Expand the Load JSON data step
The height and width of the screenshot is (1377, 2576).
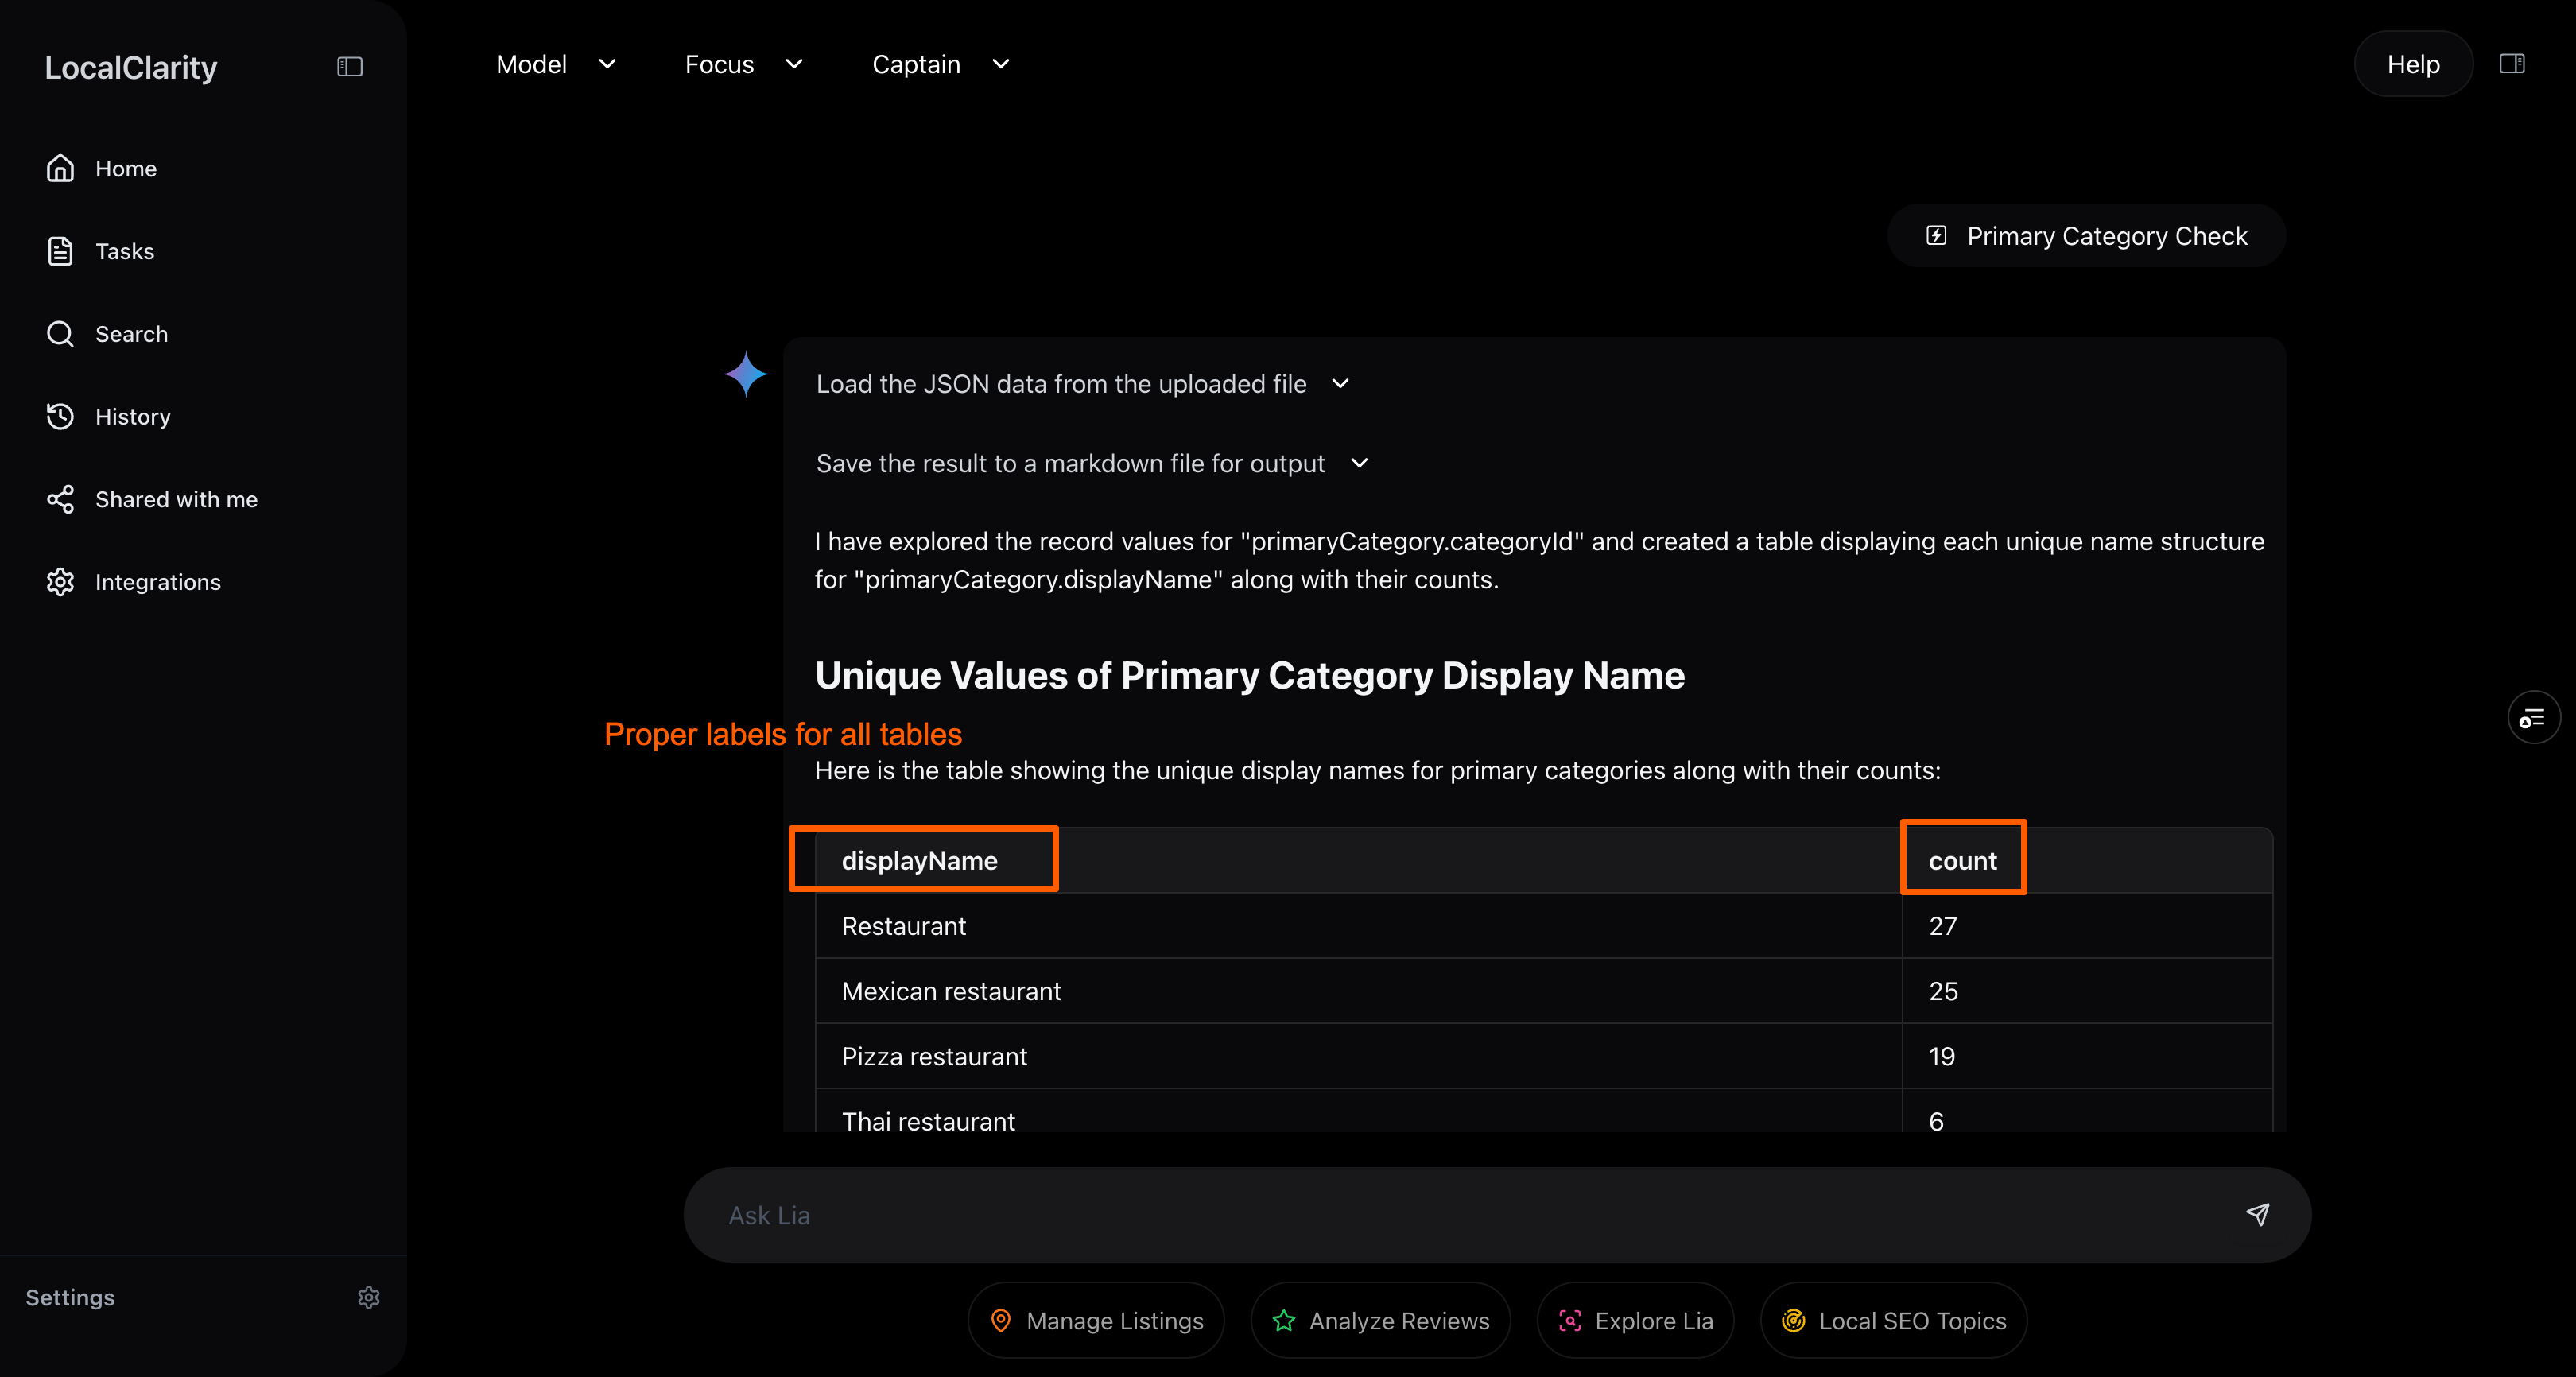pos(1340,384)
